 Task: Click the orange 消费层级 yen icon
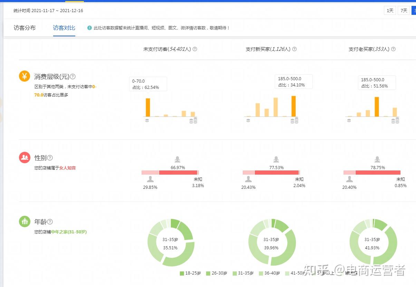(x=25, y=76)
